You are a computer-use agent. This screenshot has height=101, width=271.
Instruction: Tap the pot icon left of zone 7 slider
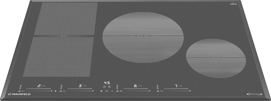158,91
